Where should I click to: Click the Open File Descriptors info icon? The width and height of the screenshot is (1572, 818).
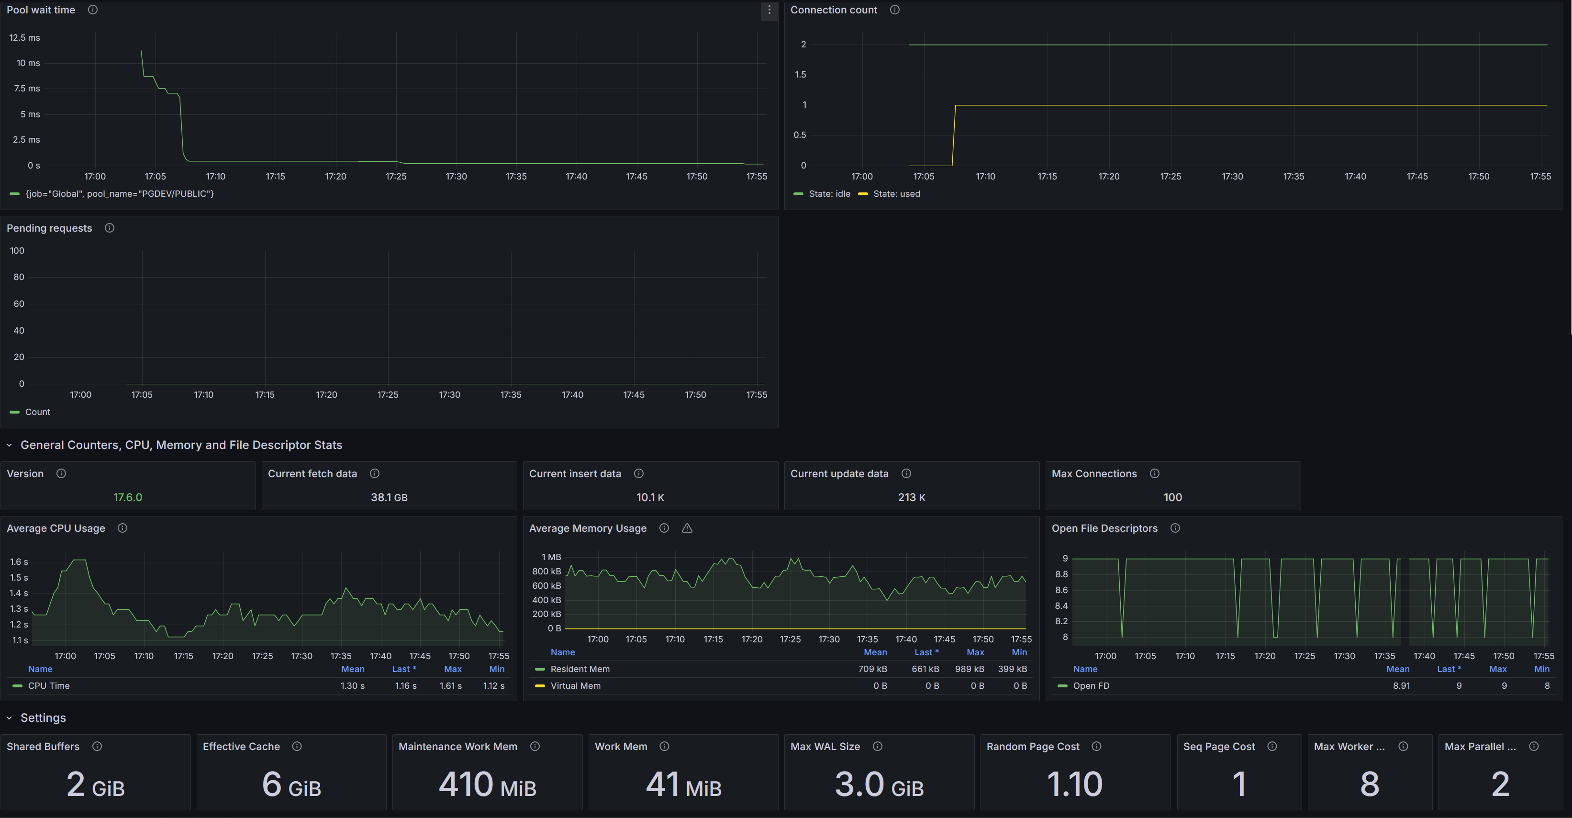1176,528
